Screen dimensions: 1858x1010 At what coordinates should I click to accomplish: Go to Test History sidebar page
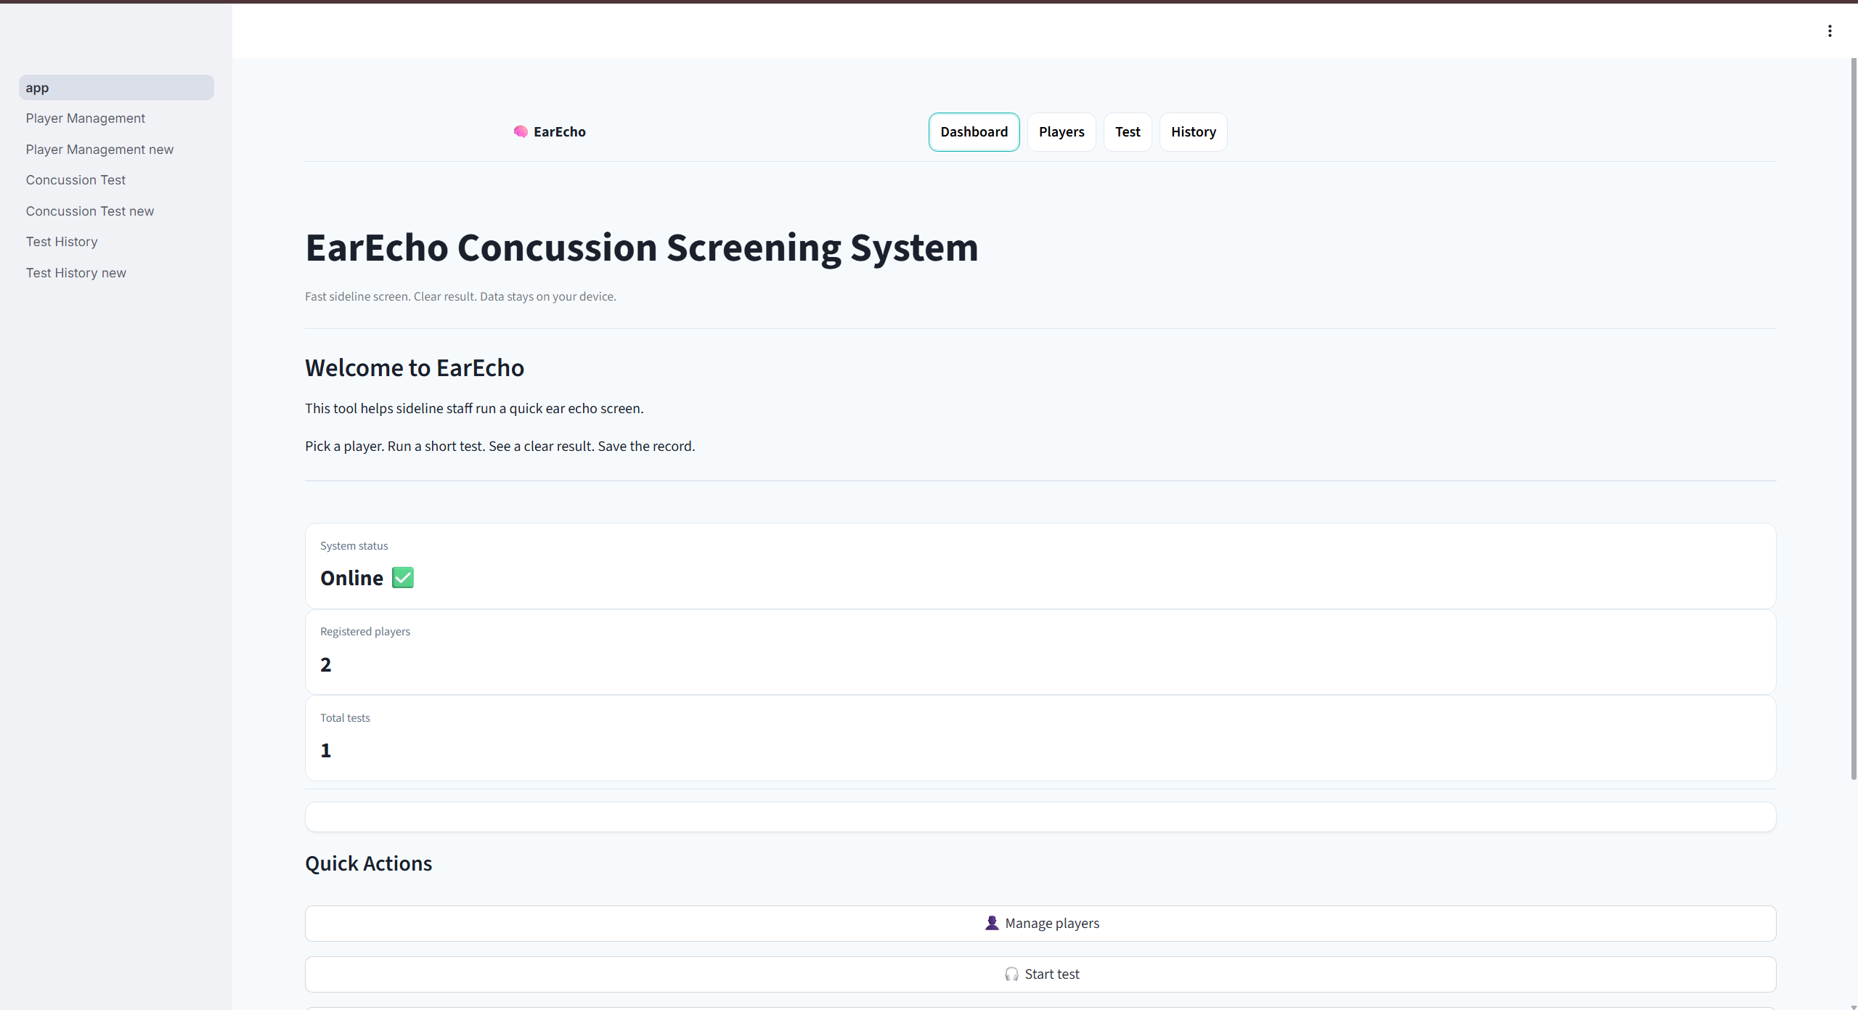[62, 242]
